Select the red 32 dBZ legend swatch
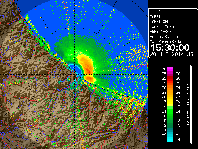This screenshot has height=149, width=198. click(x=170, y=78)
